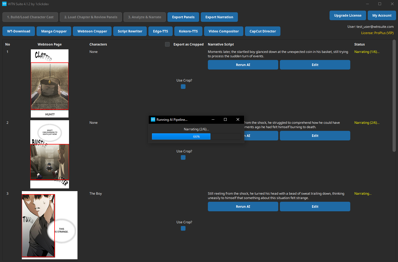
Task: Rerun AI for panel 3's narration
Action: pyautogui.click(x=243, y=206)
